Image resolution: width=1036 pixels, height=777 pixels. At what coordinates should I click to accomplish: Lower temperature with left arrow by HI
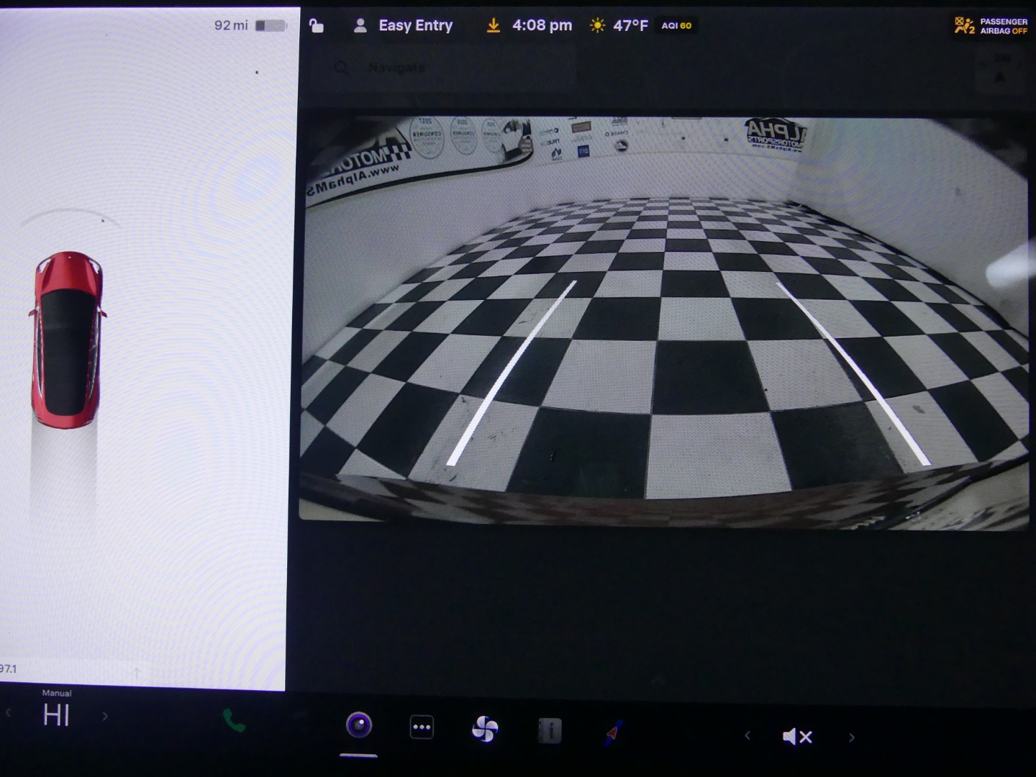click(x=9, y=714)
